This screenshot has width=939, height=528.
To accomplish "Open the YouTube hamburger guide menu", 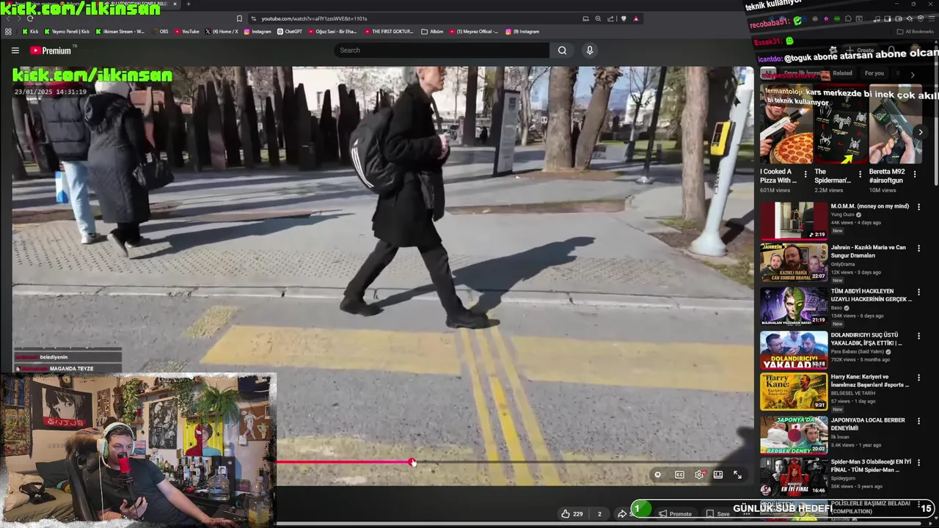I will click(x=15, y=51).
